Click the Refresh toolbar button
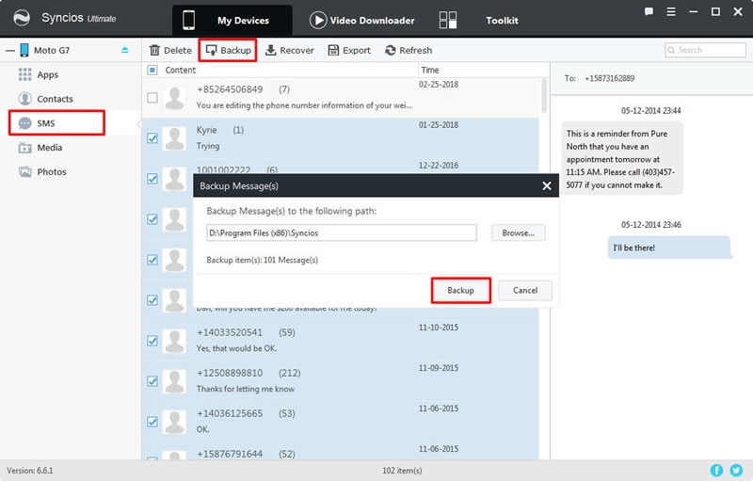753x481 pixels. 409,50
